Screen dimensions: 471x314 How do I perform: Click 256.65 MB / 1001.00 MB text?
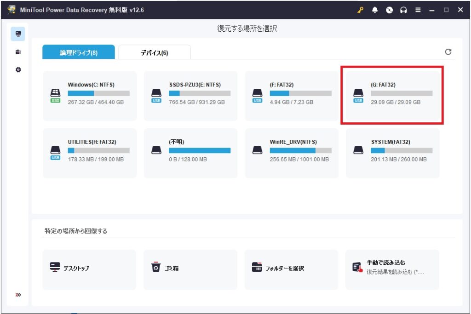click(x=299, y=160)
